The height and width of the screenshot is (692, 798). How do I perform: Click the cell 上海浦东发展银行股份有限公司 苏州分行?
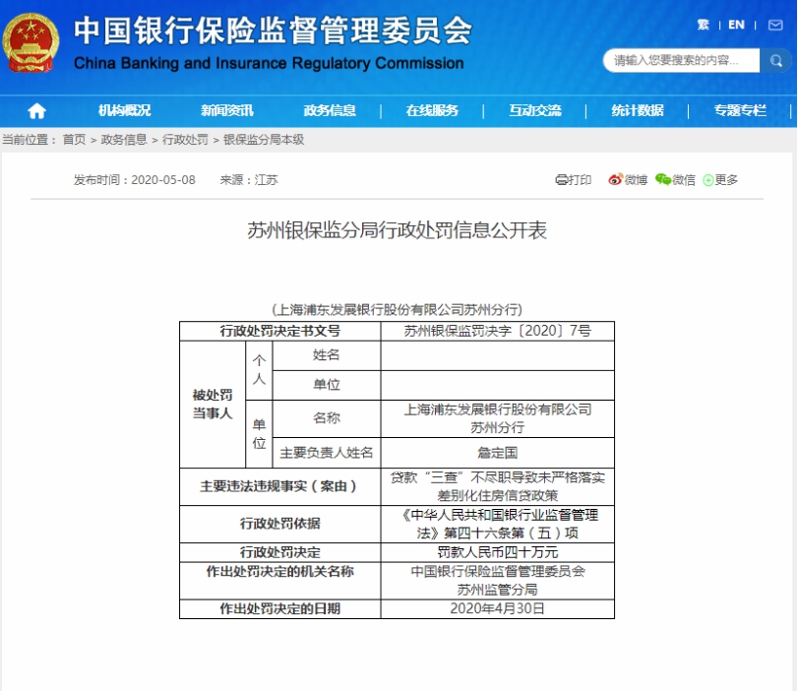click(498, 418)
